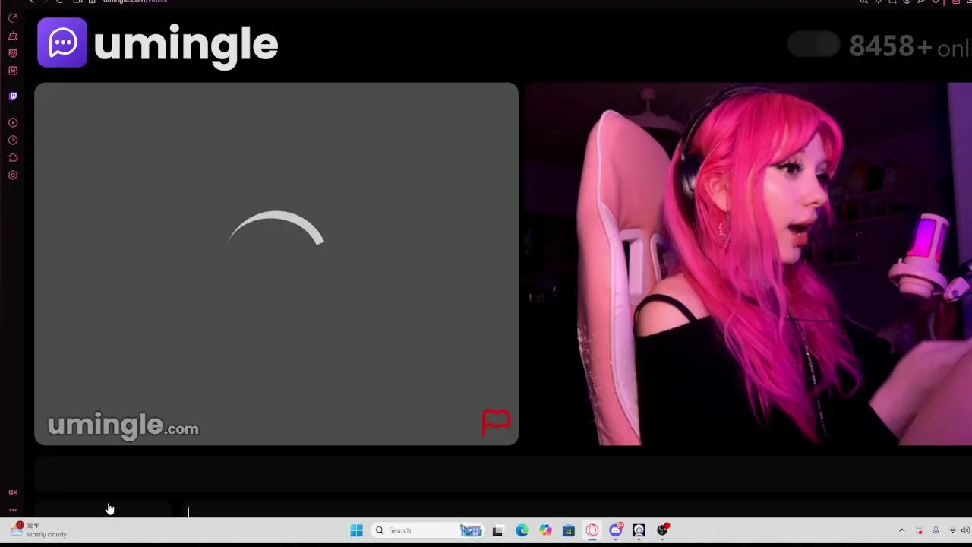
Task: Open Extensions puzzle icon in the sidebar
Action: [13, 158]
